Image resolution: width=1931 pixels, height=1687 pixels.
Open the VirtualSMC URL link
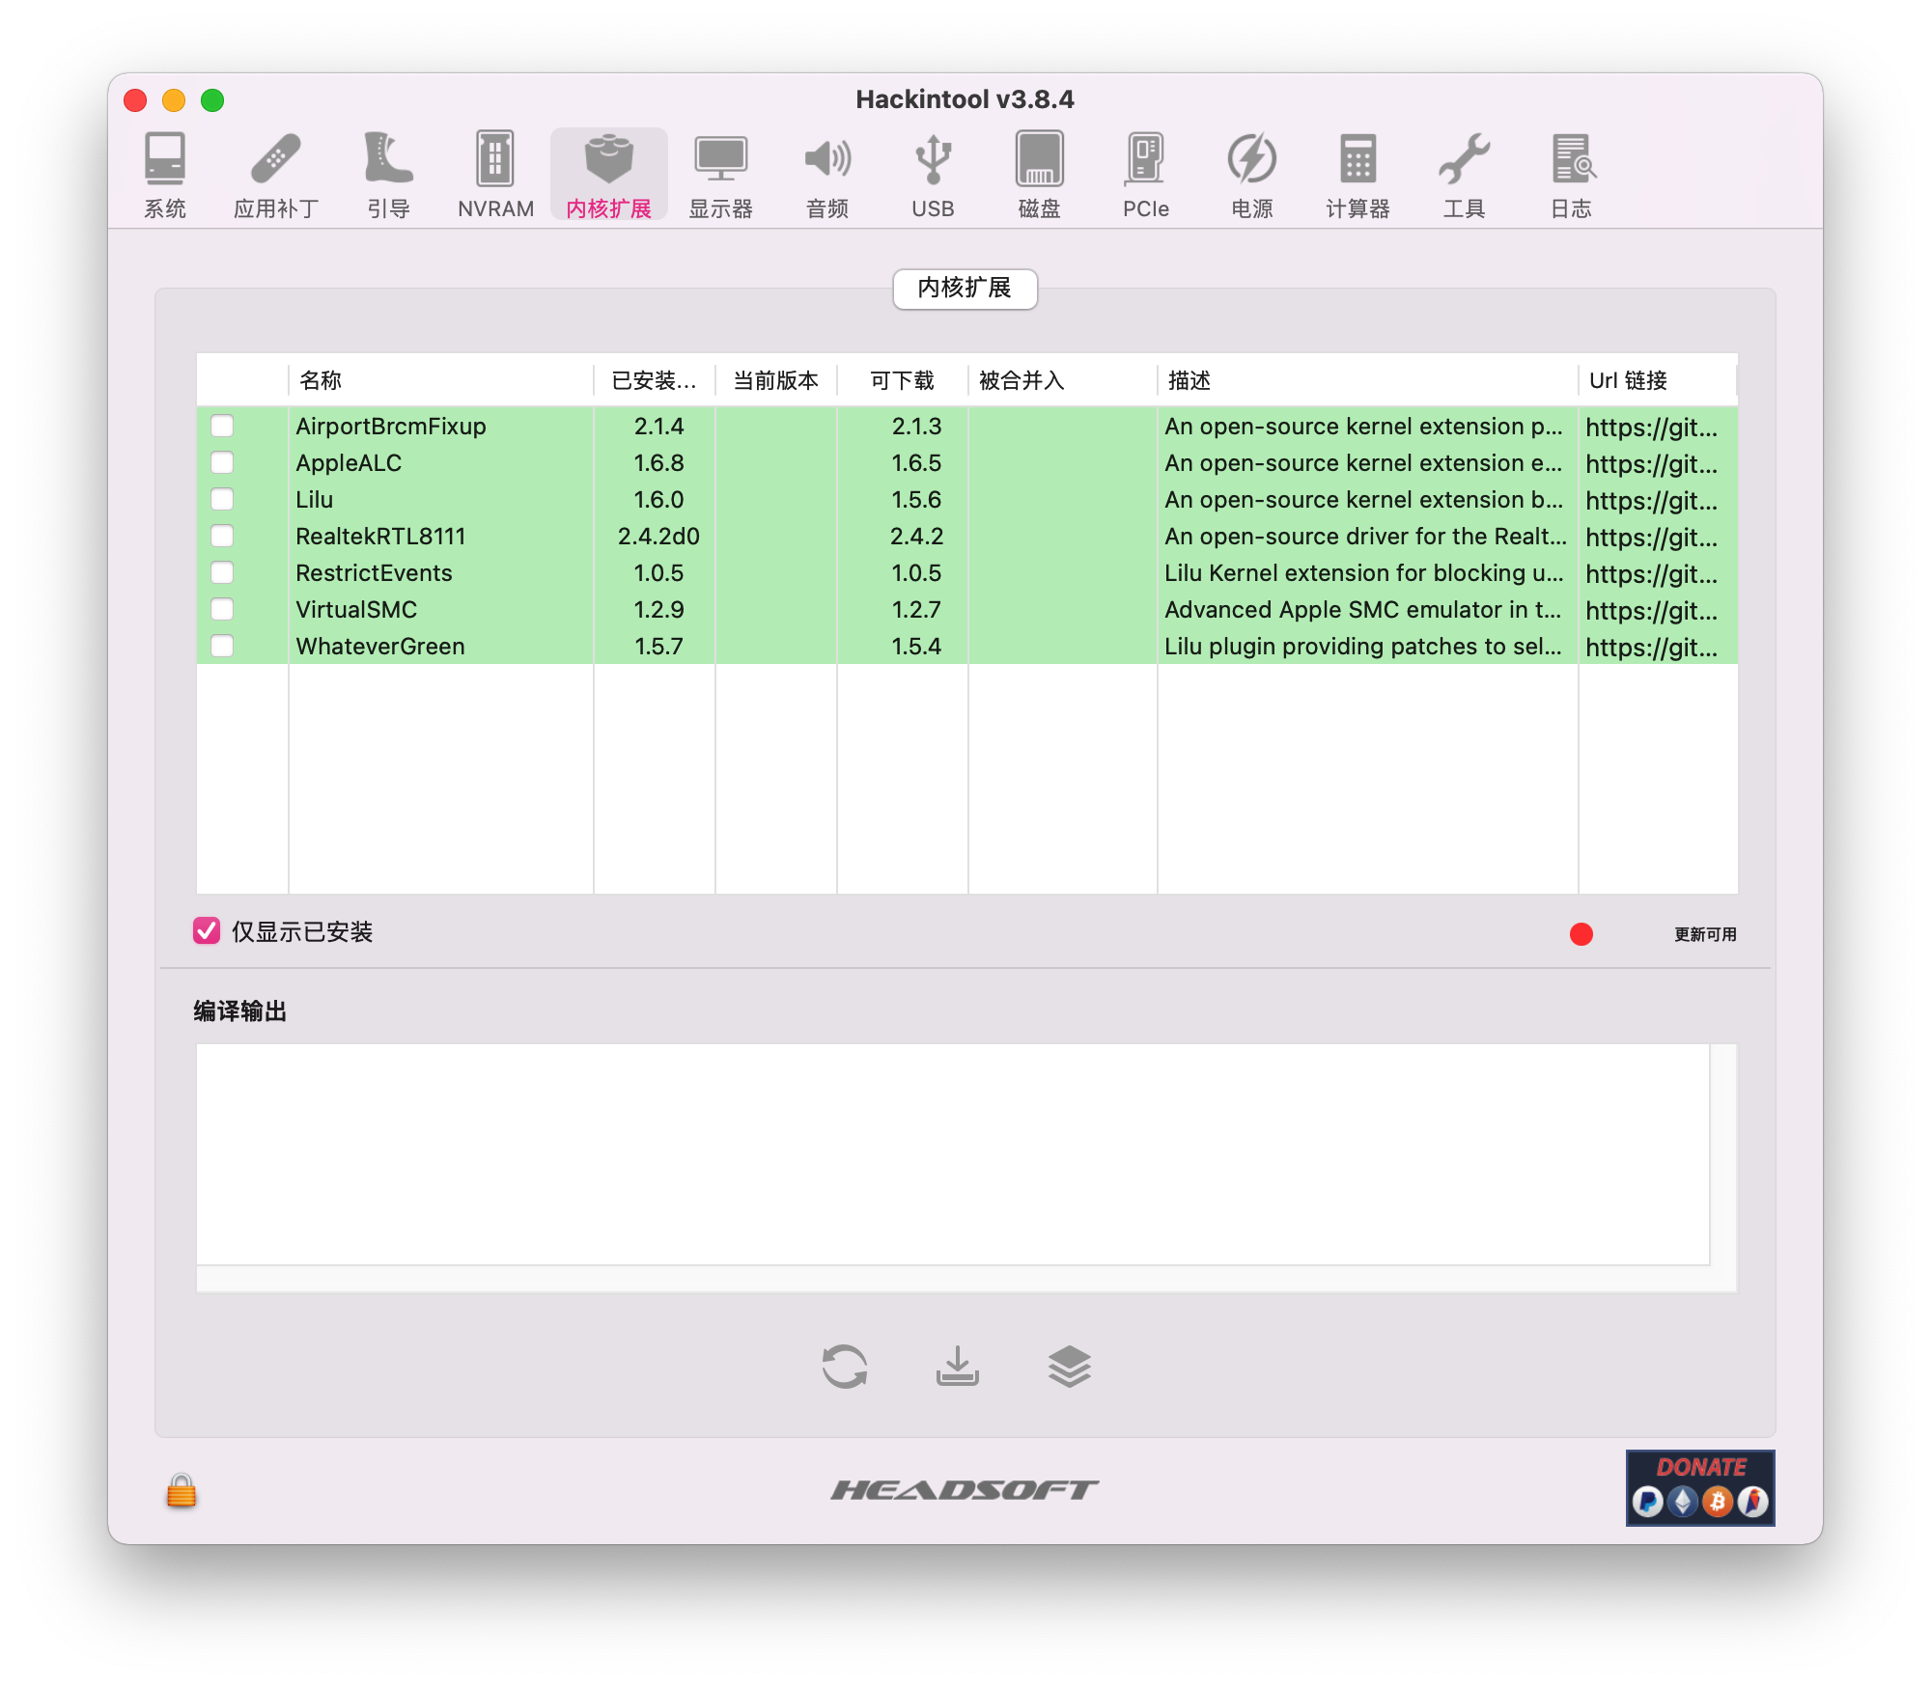pyautogui.click(x=1651, y=610)
